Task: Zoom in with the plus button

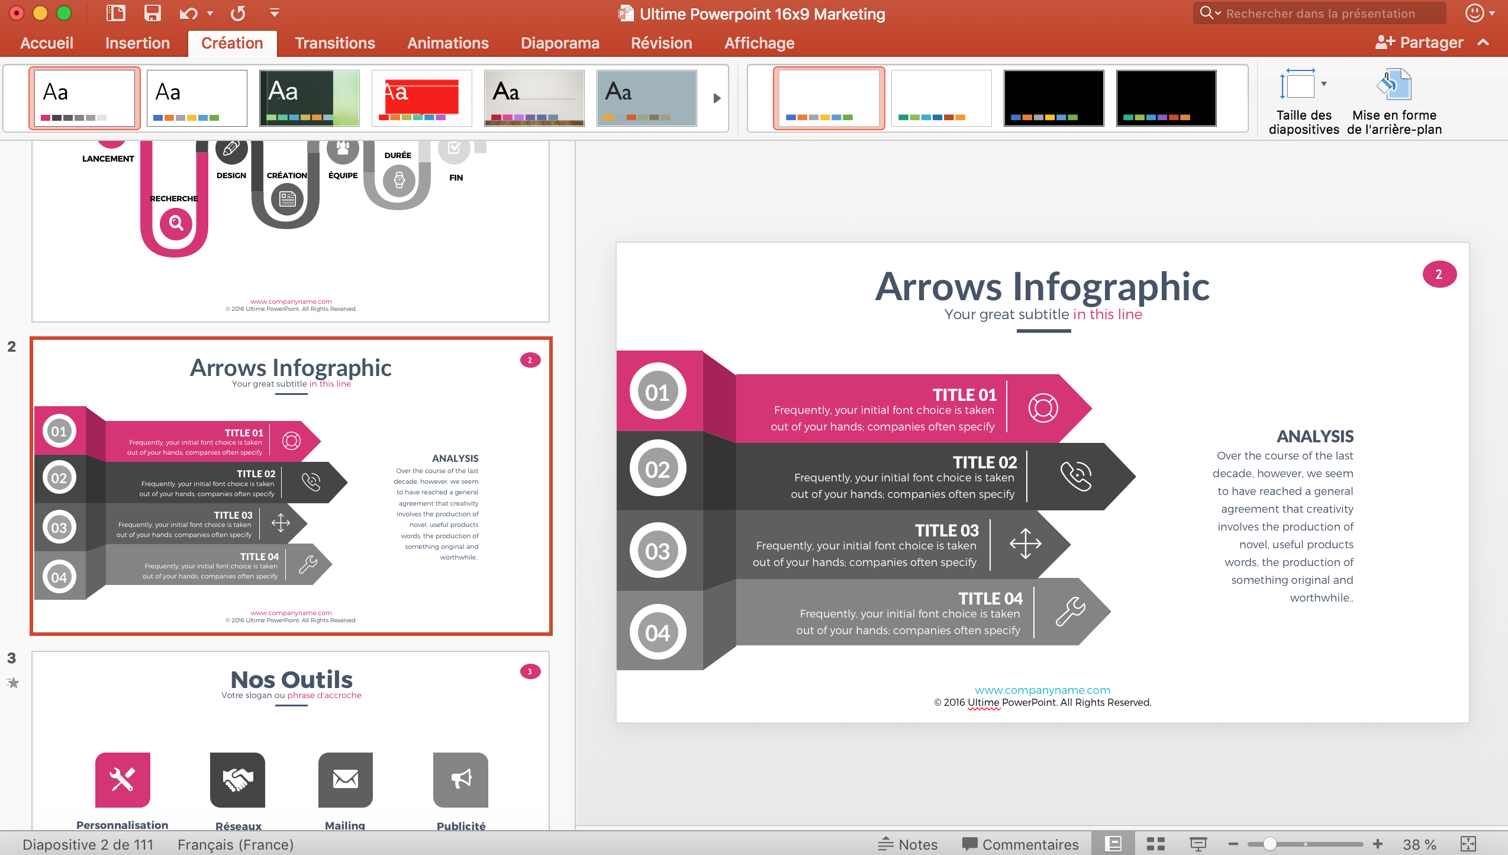Action: tap(1378, 844)
